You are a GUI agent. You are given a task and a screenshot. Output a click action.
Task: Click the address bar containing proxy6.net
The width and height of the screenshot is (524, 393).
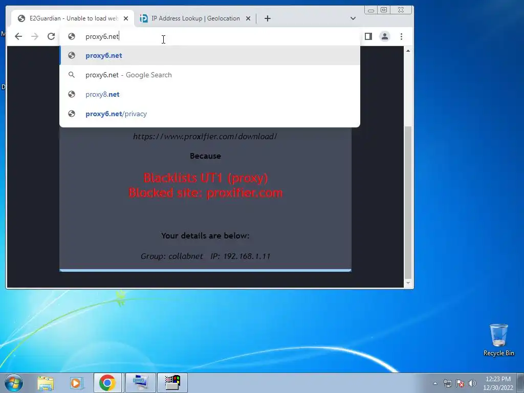[x=209, y=36]
